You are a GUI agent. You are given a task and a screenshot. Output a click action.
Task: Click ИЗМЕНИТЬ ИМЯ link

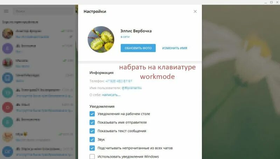click(x=174, y=48)
